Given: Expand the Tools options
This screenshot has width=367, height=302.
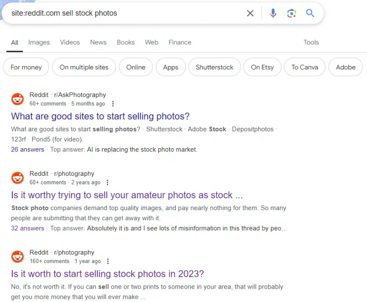Looking at the screenshot, I should pyautogui.click(x=311, y=42).
